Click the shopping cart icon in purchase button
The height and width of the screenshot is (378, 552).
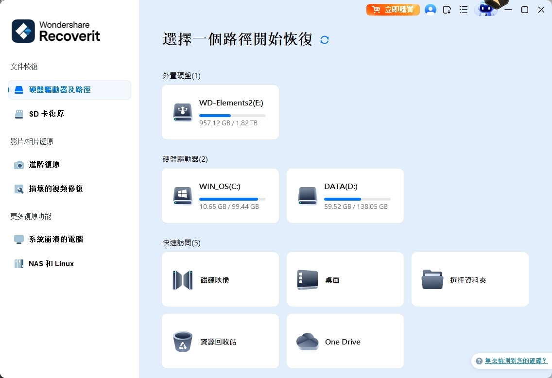pyautogui.click(x=376, y=10)
